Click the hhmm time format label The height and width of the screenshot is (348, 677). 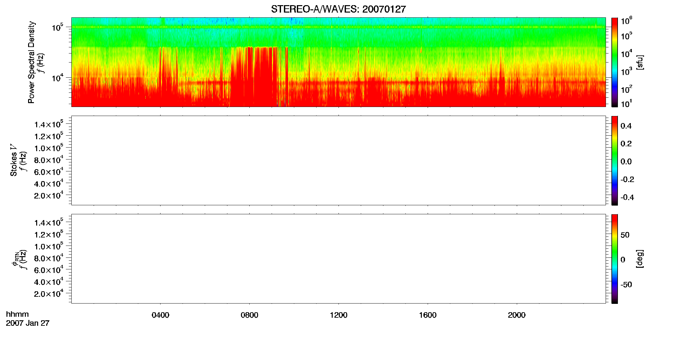(x=17, y=314)
